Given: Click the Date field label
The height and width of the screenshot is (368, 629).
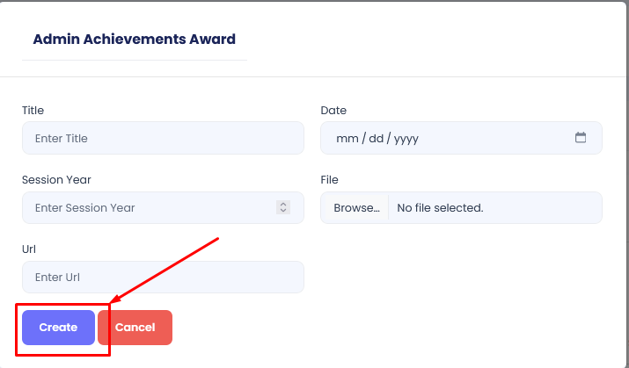Looking at the screenshot, I should click(x=333, y=111).
